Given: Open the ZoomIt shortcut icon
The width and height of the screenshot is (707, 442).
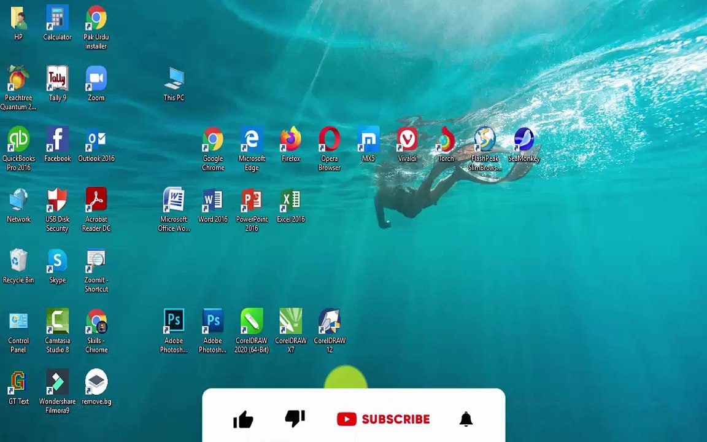Looking at the screenshot, I should (96, 261).
